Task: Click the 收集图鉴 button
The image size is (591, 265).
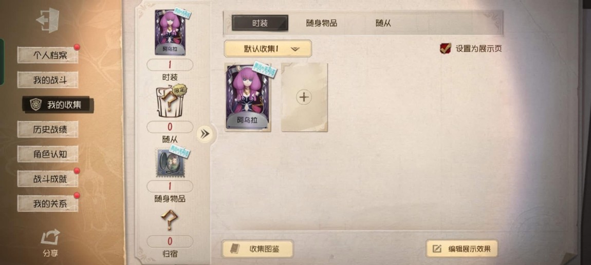Action: coord(257,249)
